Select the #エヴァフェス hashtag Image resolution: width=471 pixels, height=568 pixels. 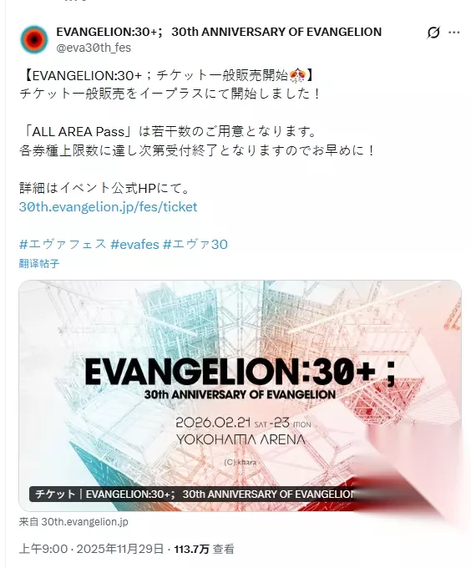pyautogui.click(x=63, y=244)
